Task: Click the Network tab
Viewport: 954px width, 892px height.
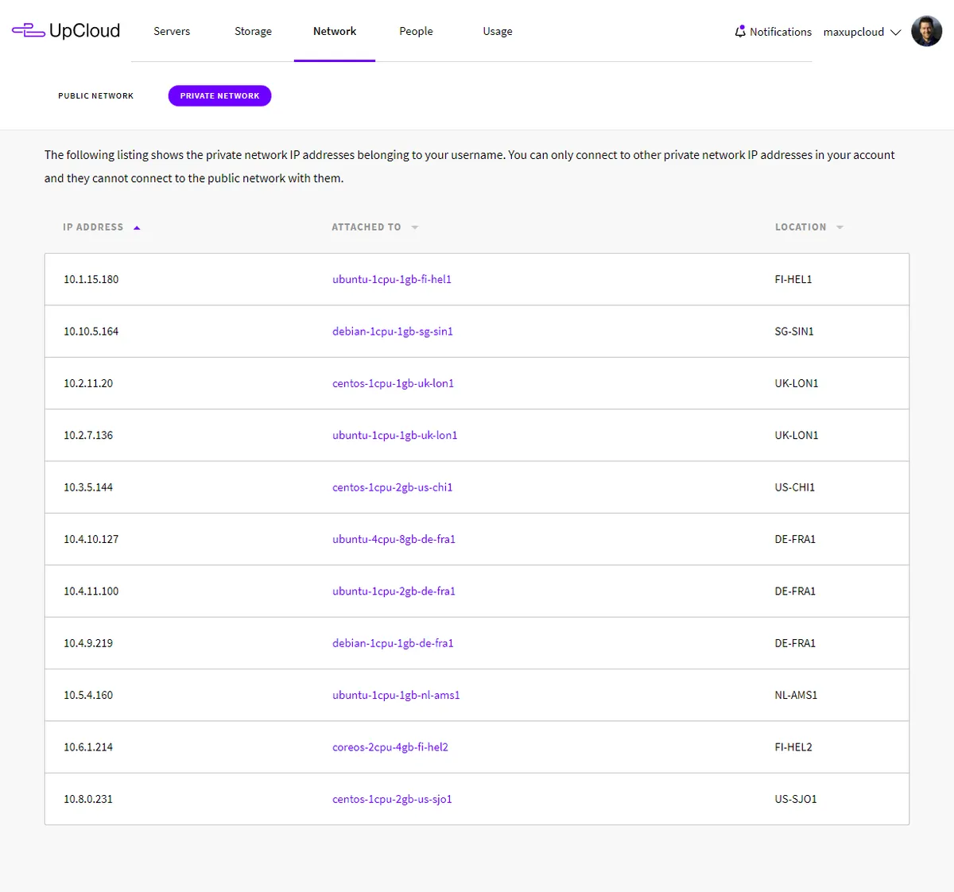Action: (x=335, y=32)
